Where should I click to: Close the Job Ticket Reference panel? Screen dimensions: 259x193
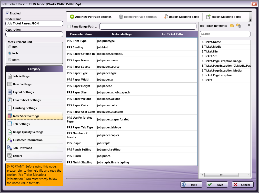pos(249,25)
